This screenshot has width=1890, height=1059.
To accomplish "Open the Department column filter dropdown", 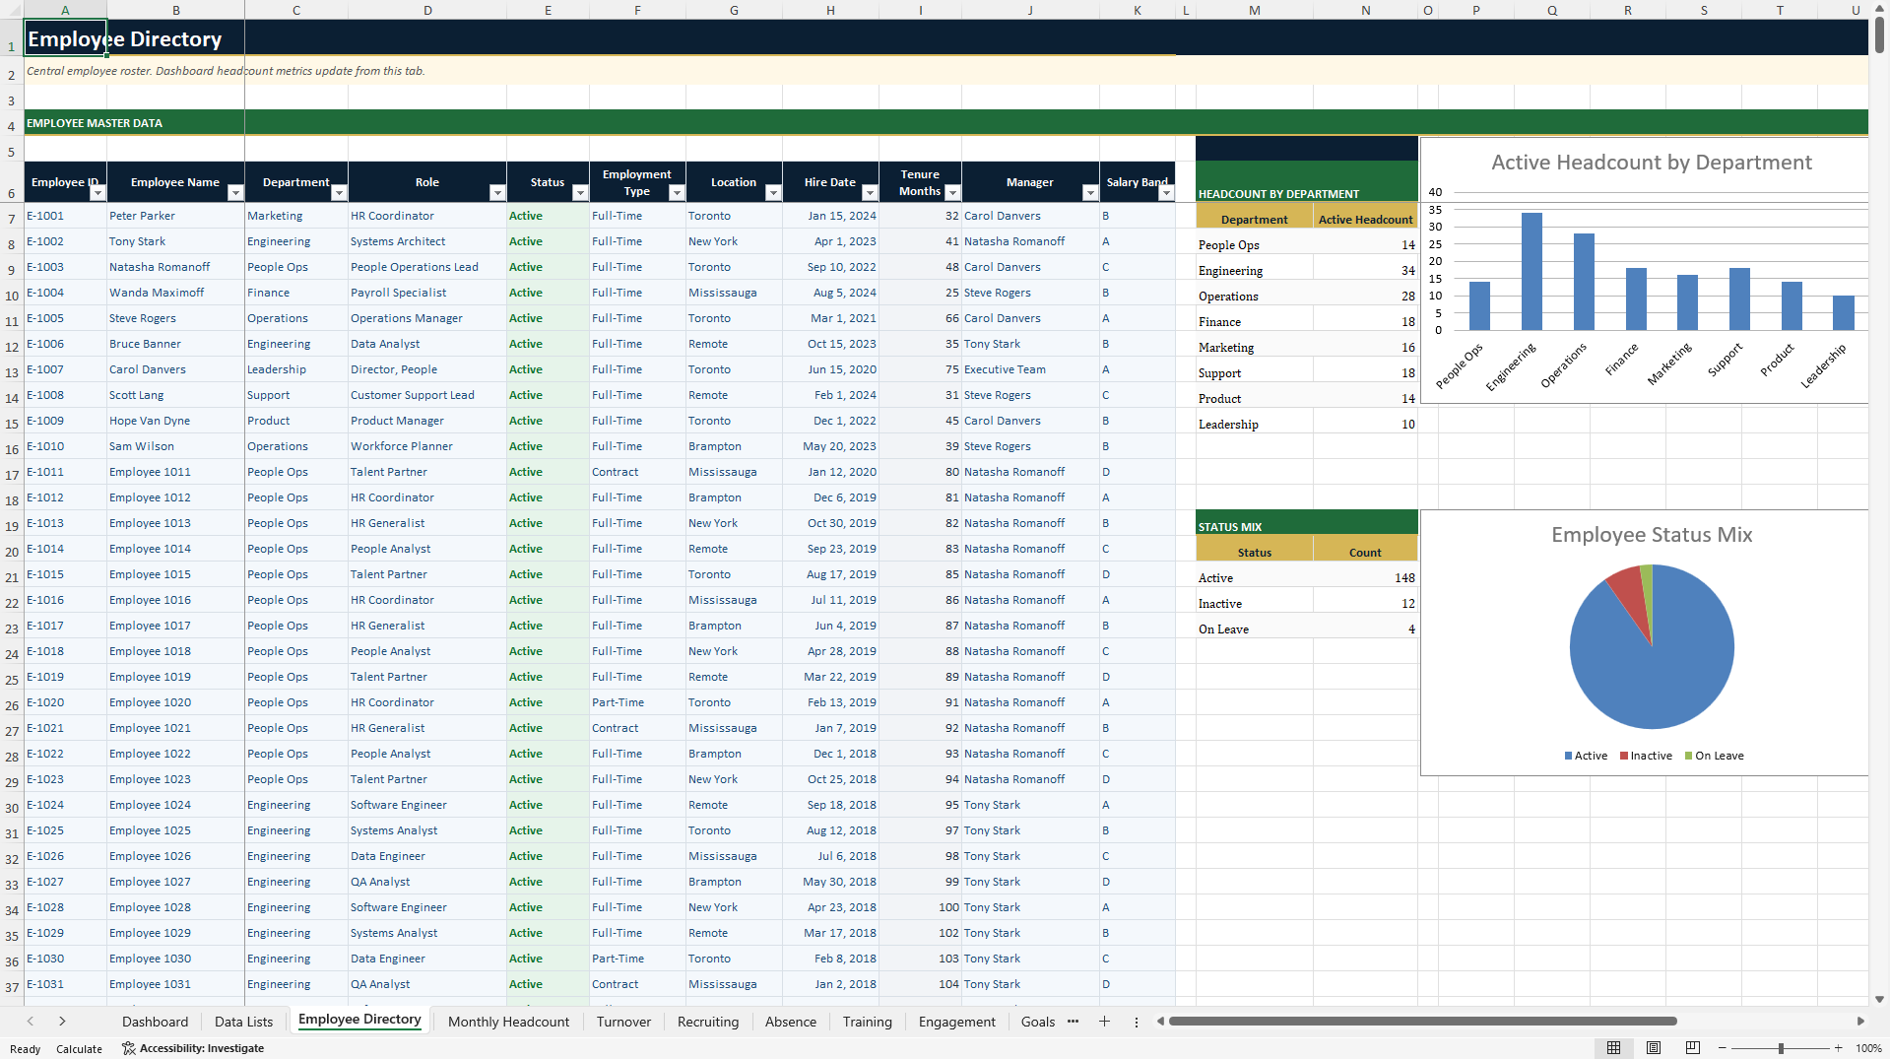I will [x=339, y=193].
